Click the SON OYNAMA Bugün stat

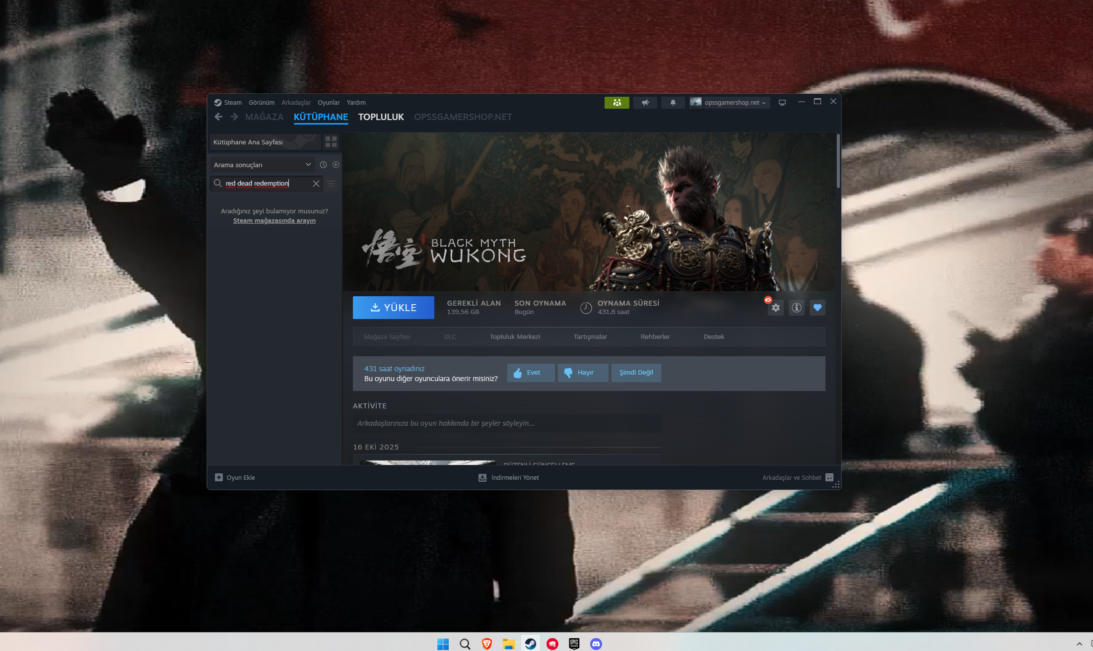540,308
